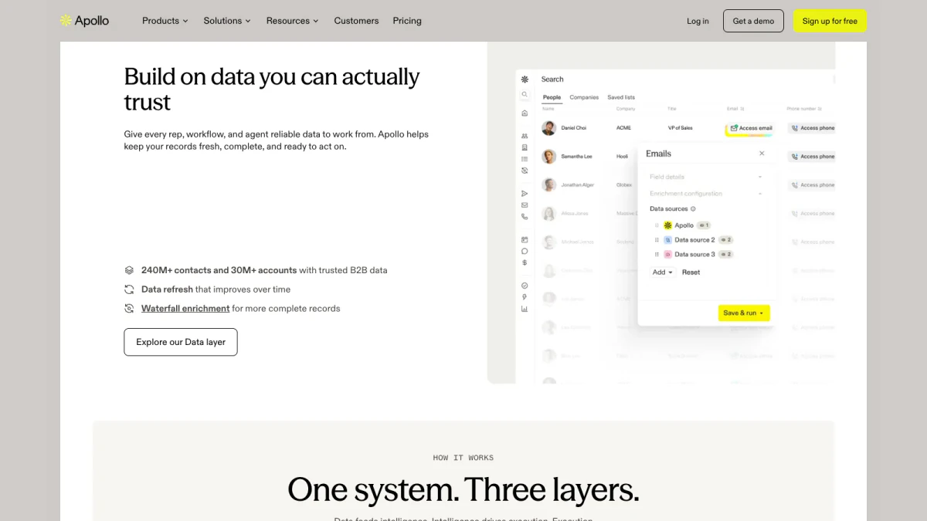Collapse the Enrichment configuration section
The image size is (927, 521).
pyautogui.click(x=706, y=194)
